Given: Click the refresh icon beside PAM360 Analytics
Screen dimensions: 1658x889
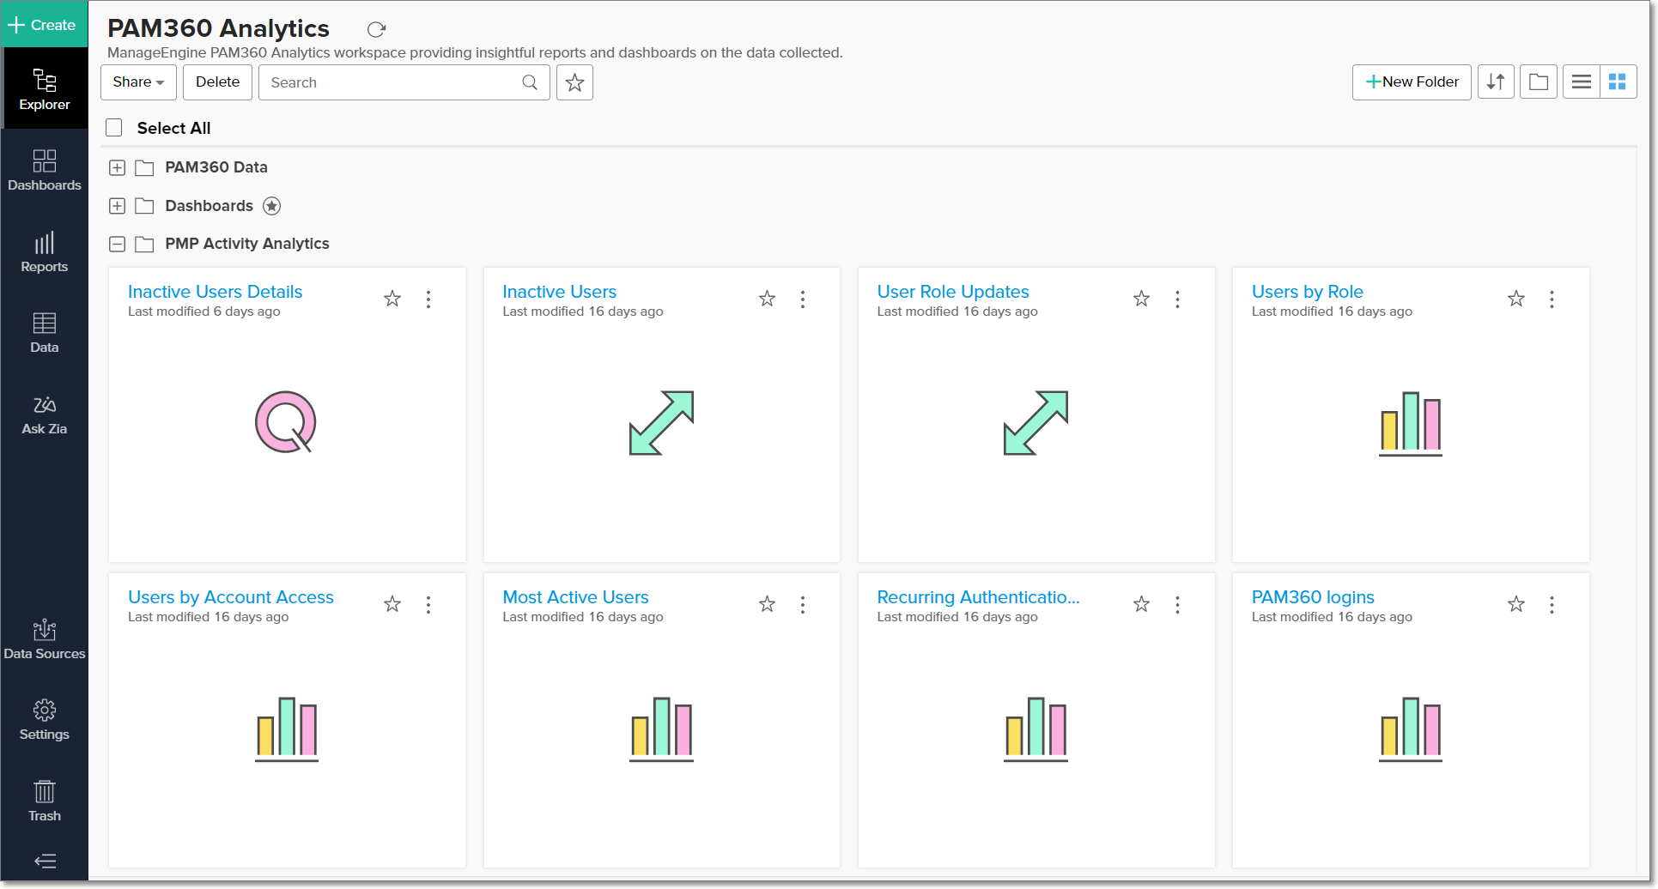Looking at the screenshot, I should pyautogui.click(x=376, y=30).
